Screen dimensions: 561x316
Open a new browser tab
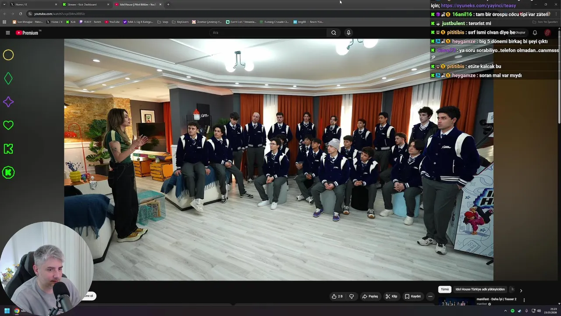(168, 4)
